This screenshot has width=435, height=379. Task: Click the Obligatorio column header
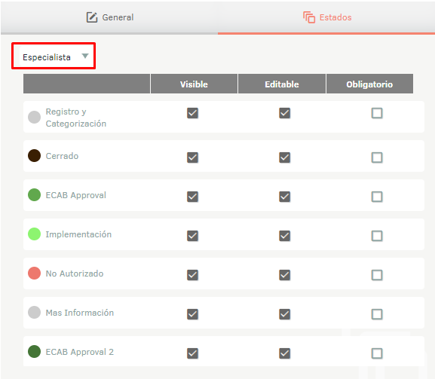point(369,84)
